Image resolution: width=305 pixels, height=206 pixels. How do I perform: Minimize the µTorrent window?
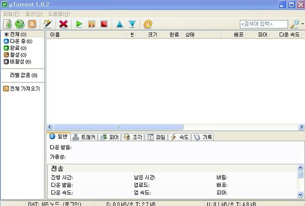click(x=282, y=5)
